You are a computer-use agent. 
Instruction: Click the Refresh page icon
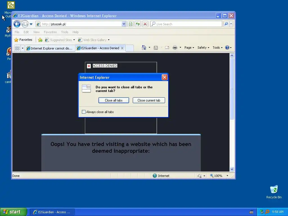(x=138, y=24)
